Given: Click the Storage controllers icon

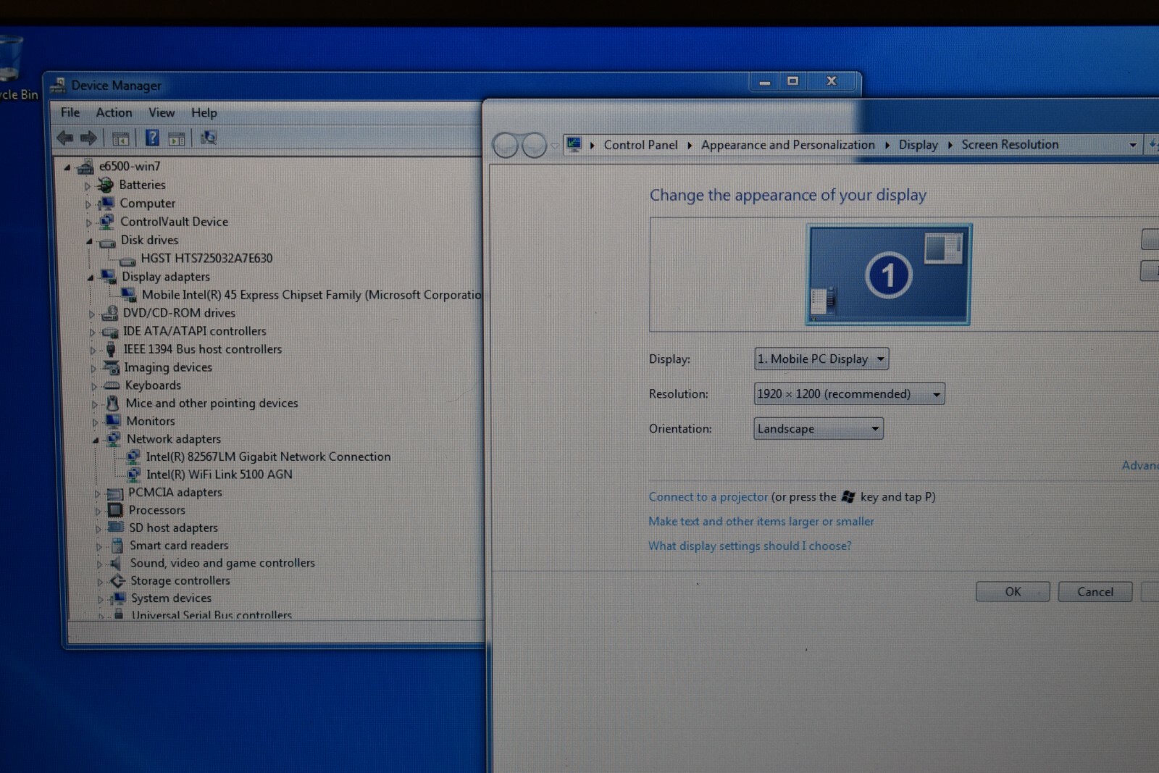Looking at the screenshot, I should pyautogui.click(x=117, y=581).
